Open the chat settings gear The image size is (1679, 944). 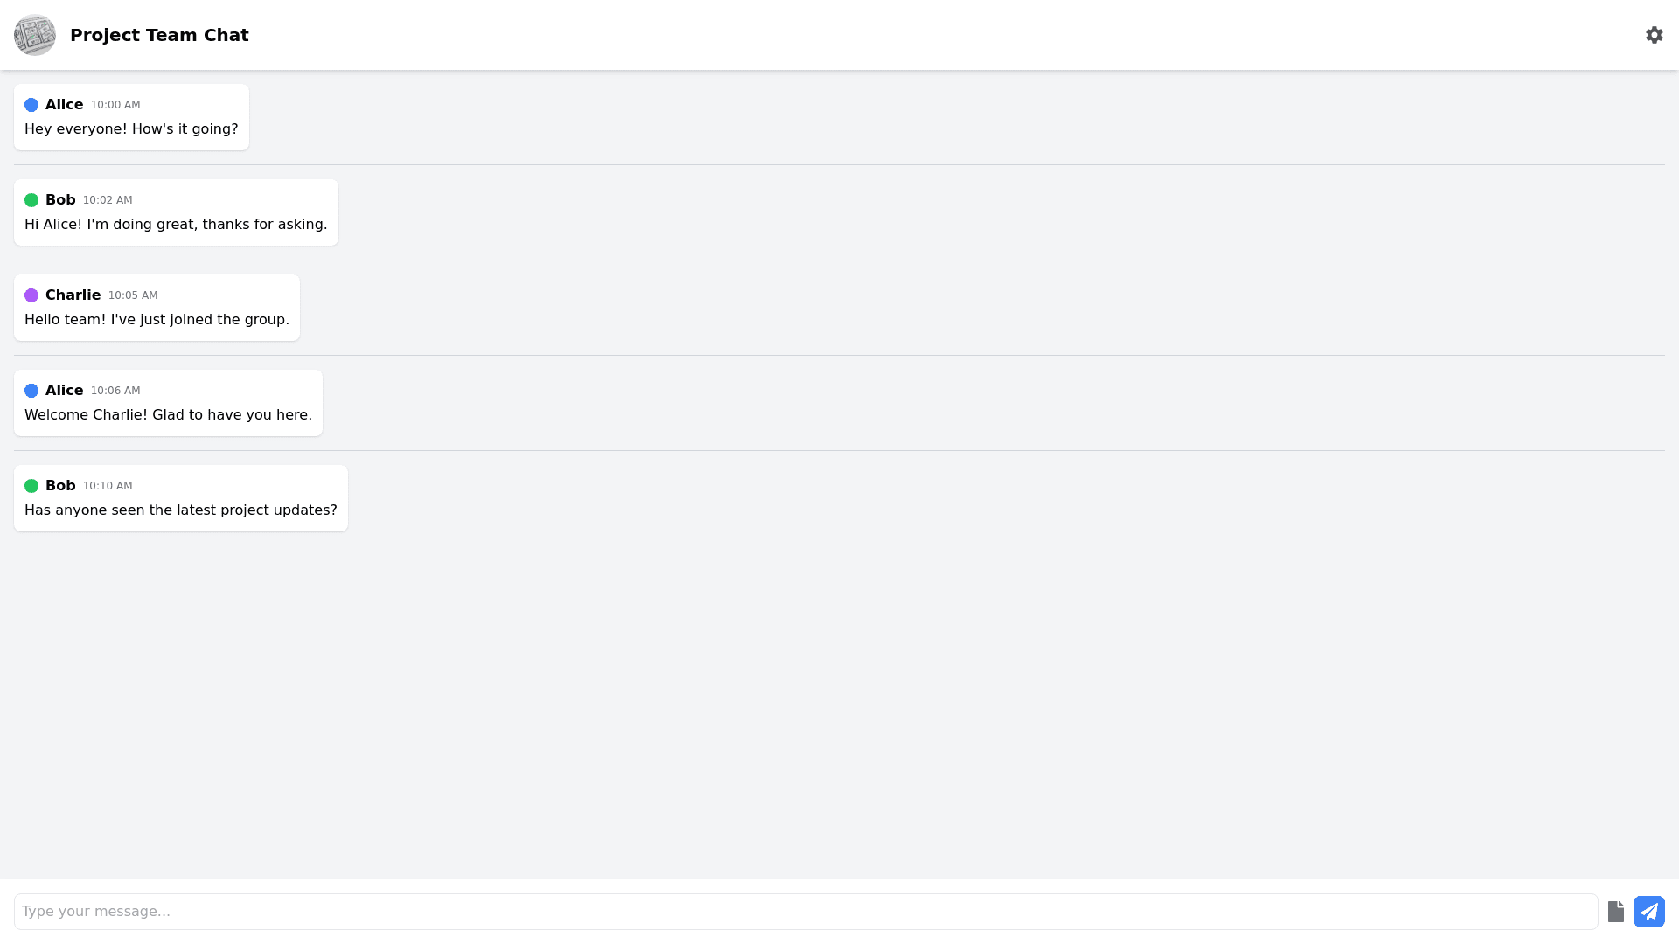1654,35
